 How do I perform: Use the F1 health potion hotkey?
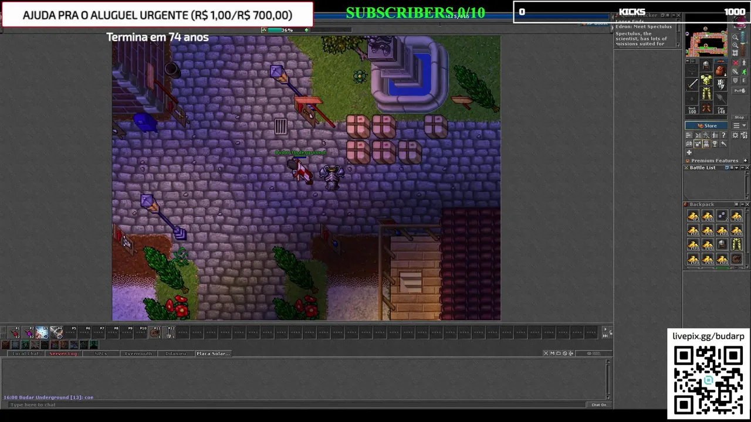click(x=15, y=332)
